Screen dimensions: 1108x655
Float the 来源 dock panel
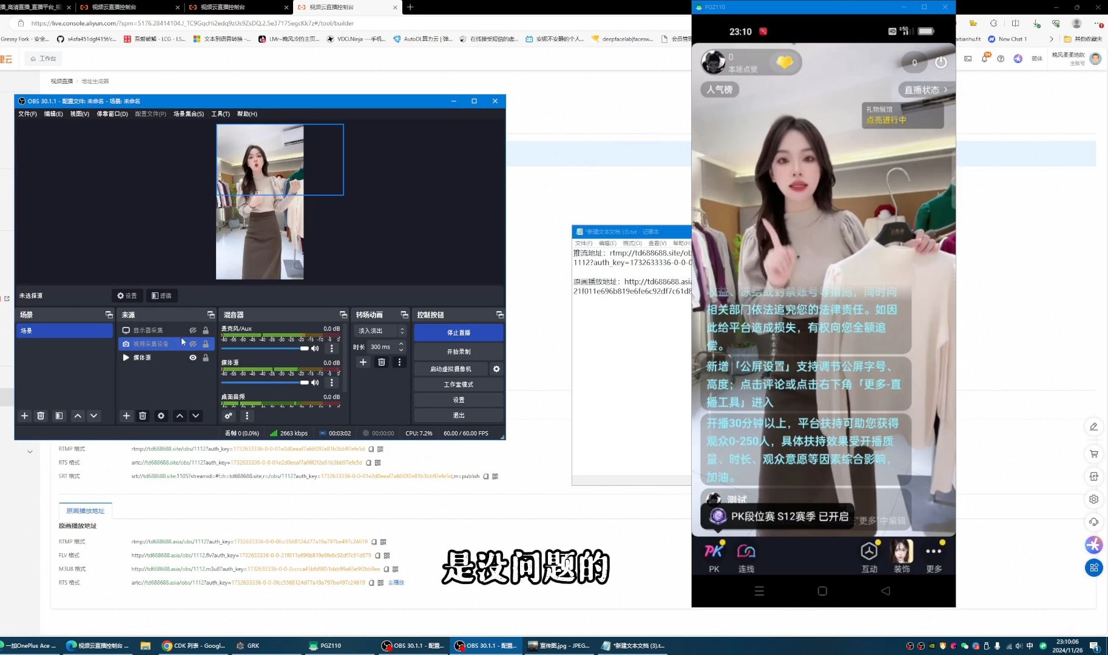tap(211, 315)
